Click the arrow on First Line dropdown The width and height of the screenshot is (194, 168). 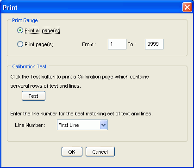pos(103,125)
